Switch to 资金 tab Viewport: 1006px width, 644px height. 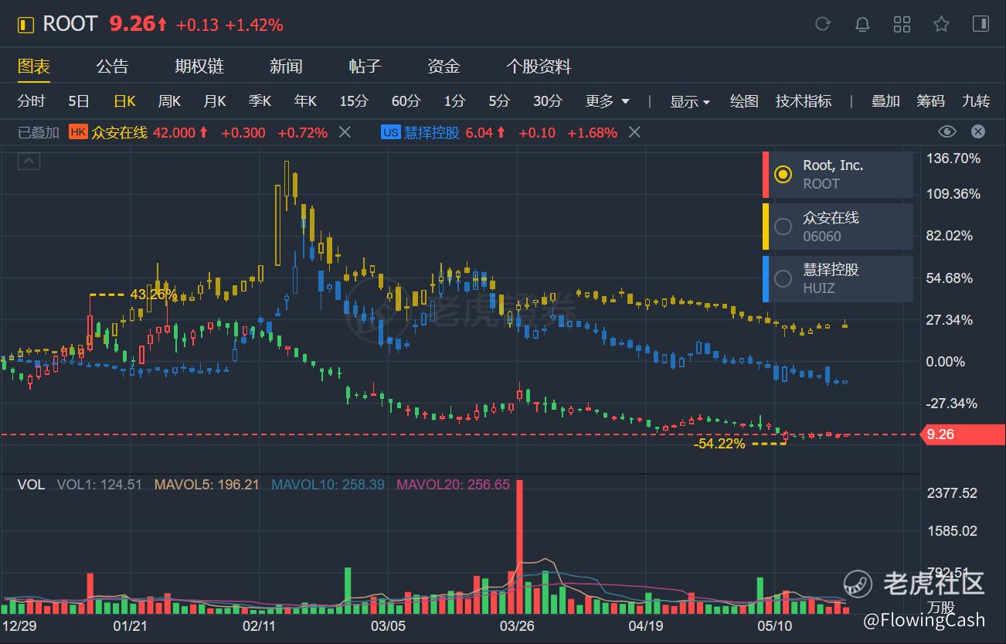coord(444,66)
